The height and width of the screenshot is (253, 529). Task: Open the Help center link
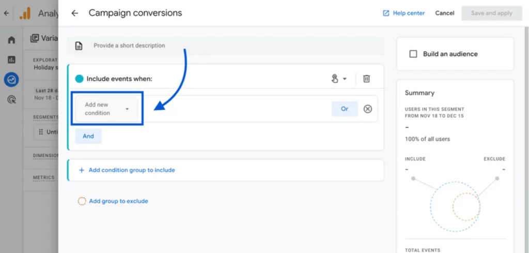pos(403,13)
